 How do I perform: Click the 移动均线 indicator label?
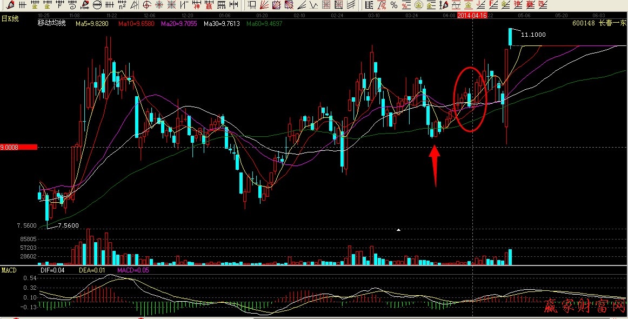51,24
